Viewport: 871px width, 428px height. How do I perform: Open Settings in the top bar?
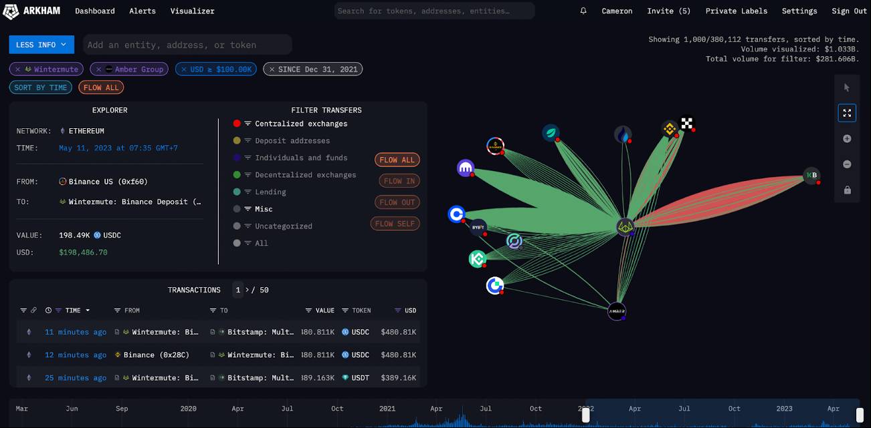point(799,11)
